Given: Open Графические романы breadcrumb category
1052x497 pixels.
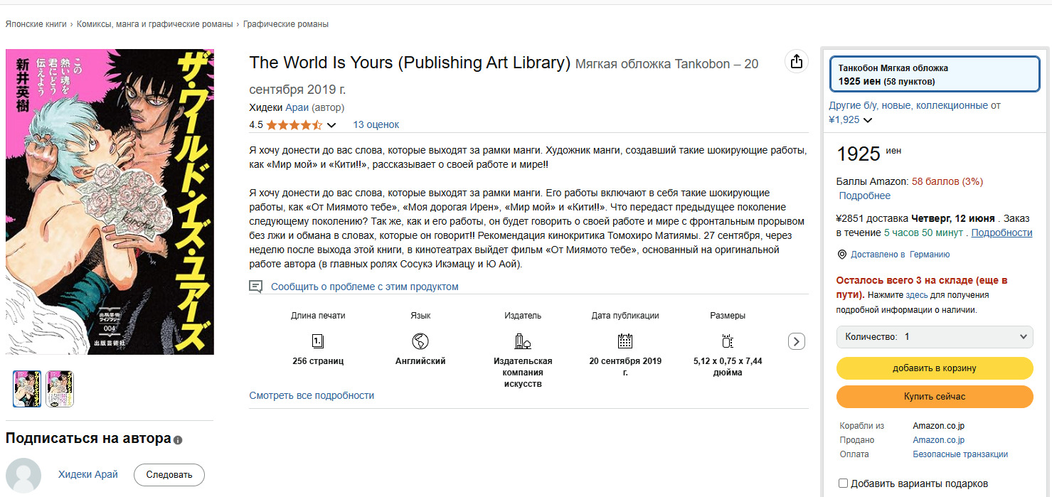Looking at the screenshot, I should (x=285, y=24).
